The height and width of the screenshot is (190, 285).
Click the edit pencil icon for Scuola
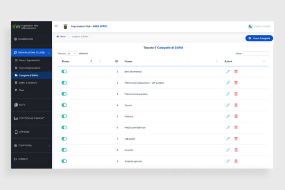click(228, 105)
